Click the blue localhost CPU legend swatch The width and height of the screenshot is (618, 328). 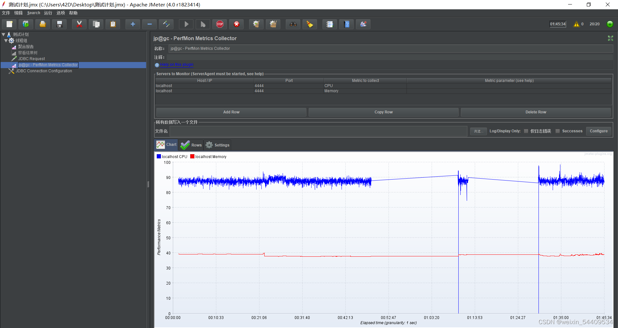pos(159,156)
